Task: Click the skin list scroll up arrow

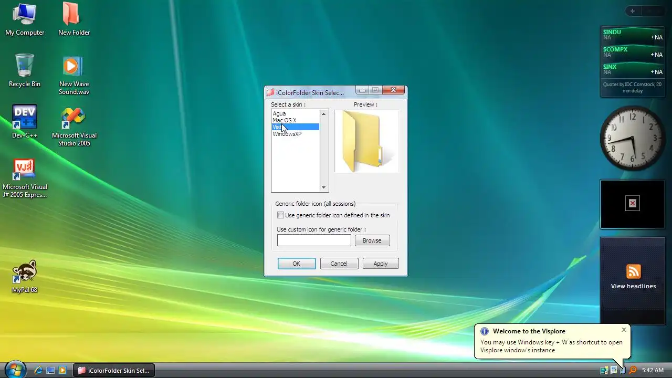Action: point(323,114)
